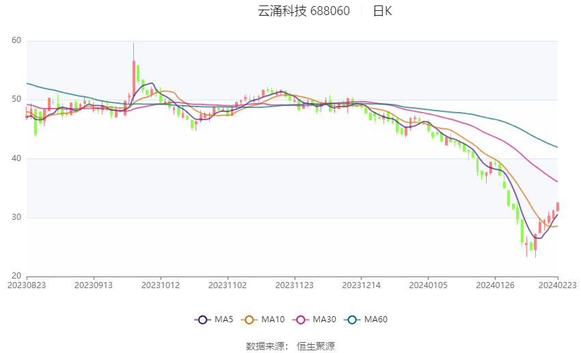
Task: Click y-axis value 30
Action: click(x=16, y=217)
